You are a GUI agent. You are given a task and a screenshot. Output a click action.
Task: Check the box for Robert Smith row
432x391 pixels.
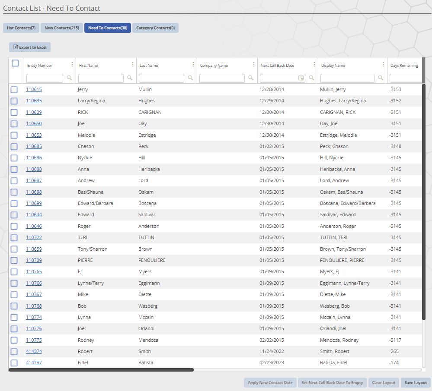[14, 351]
